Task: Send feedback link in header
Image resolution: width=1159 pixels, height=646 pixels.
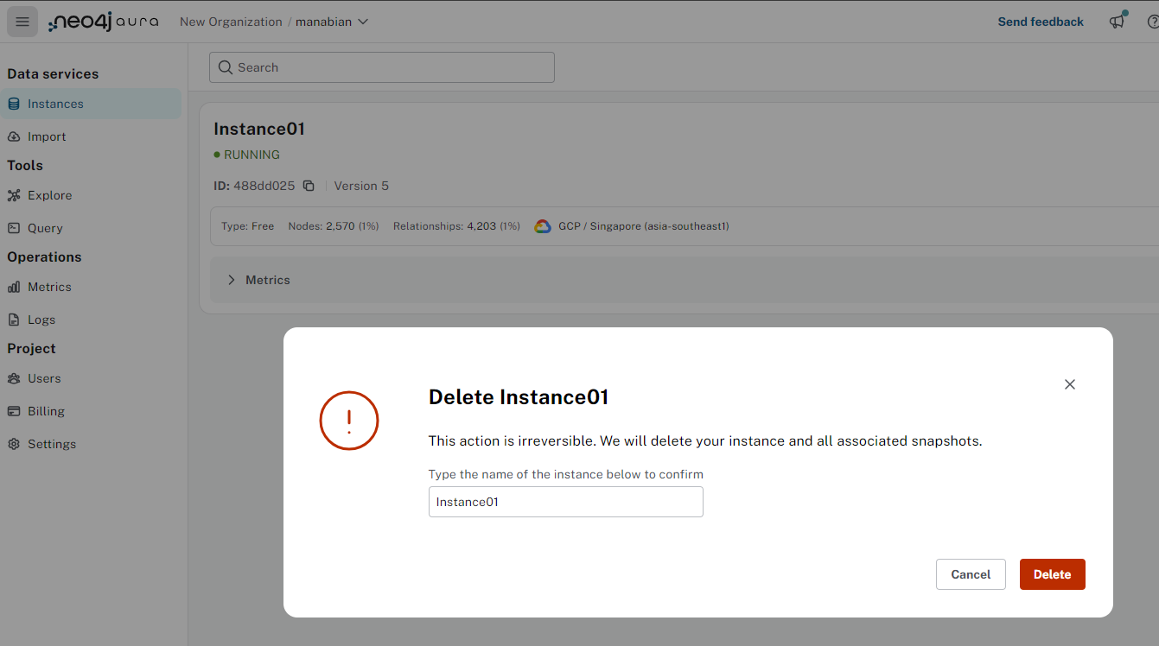Action: [x=1041, y=22]
